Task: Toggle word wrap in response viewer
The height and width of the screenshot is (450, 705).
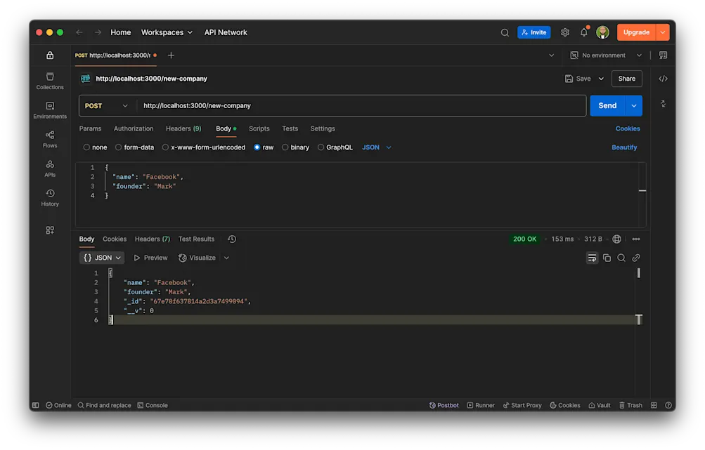Action: 592,258
